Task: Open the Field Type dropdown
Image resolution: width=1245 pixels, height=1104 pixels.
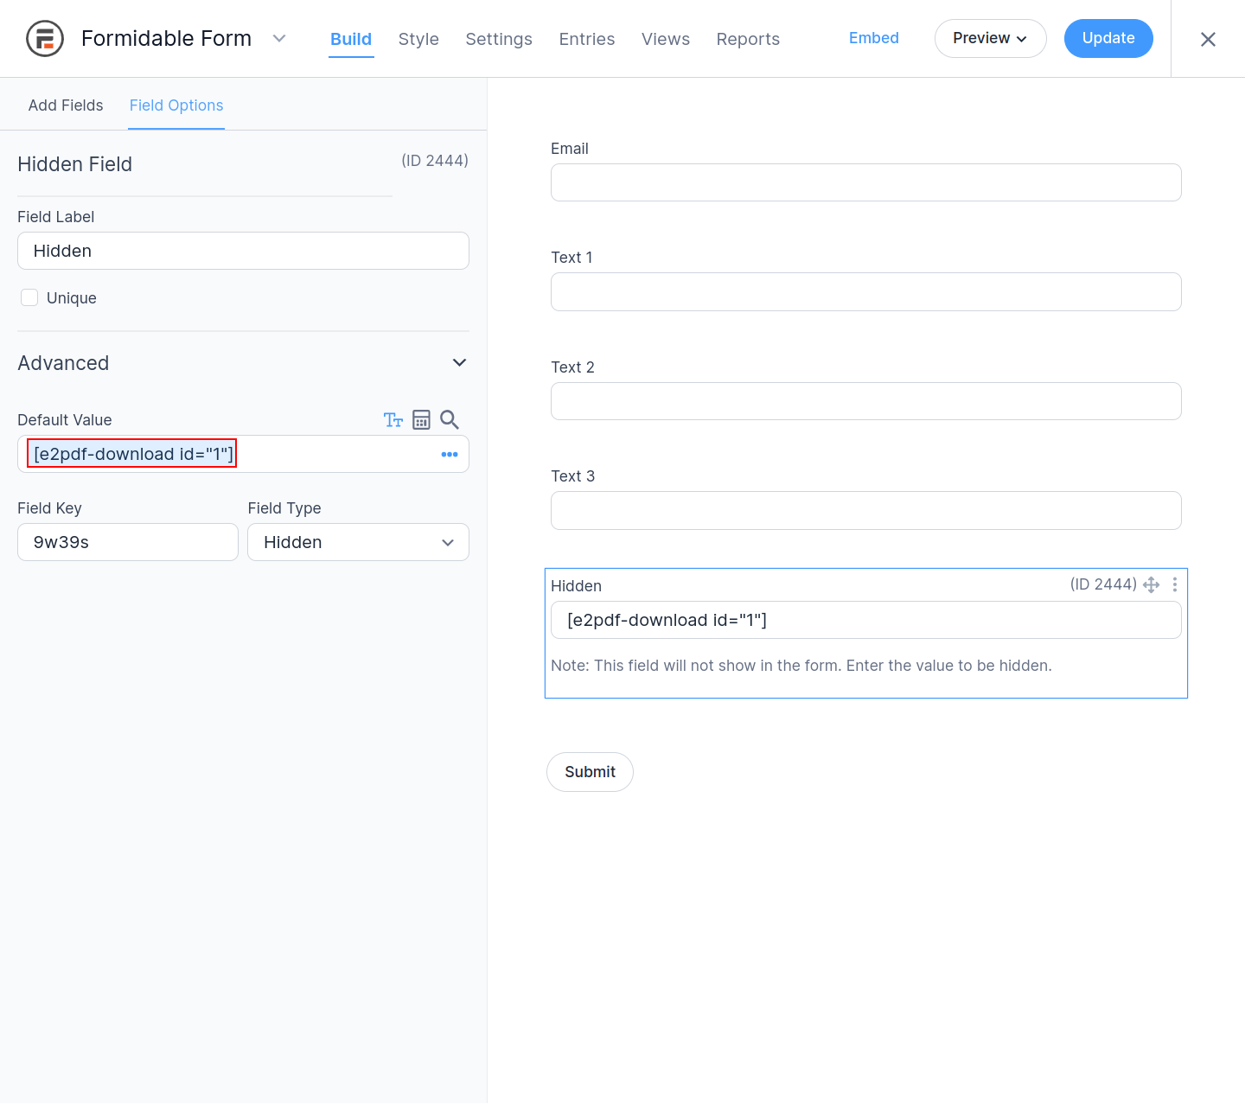Action: [358, 543]
